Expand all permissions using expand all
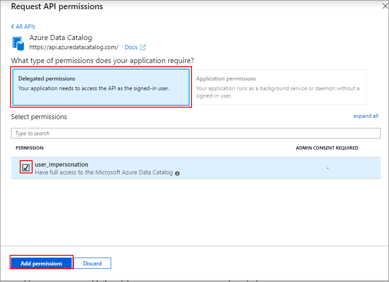This screenshot has width=389, height=282. click(366, 115)
